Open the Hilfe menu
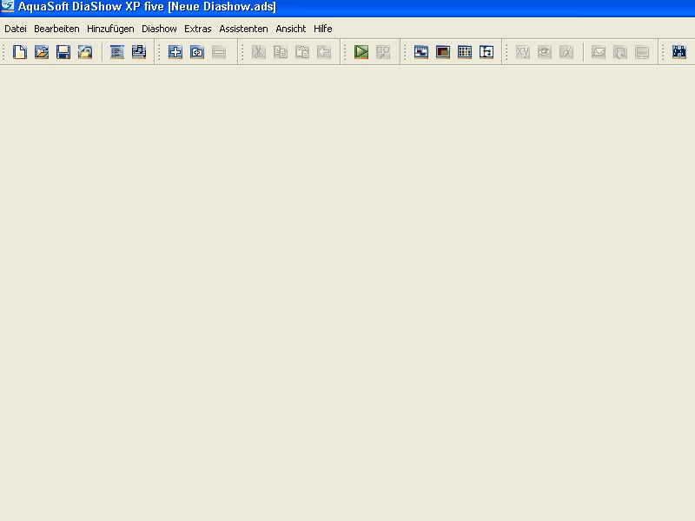 click(x=323, y=29)
